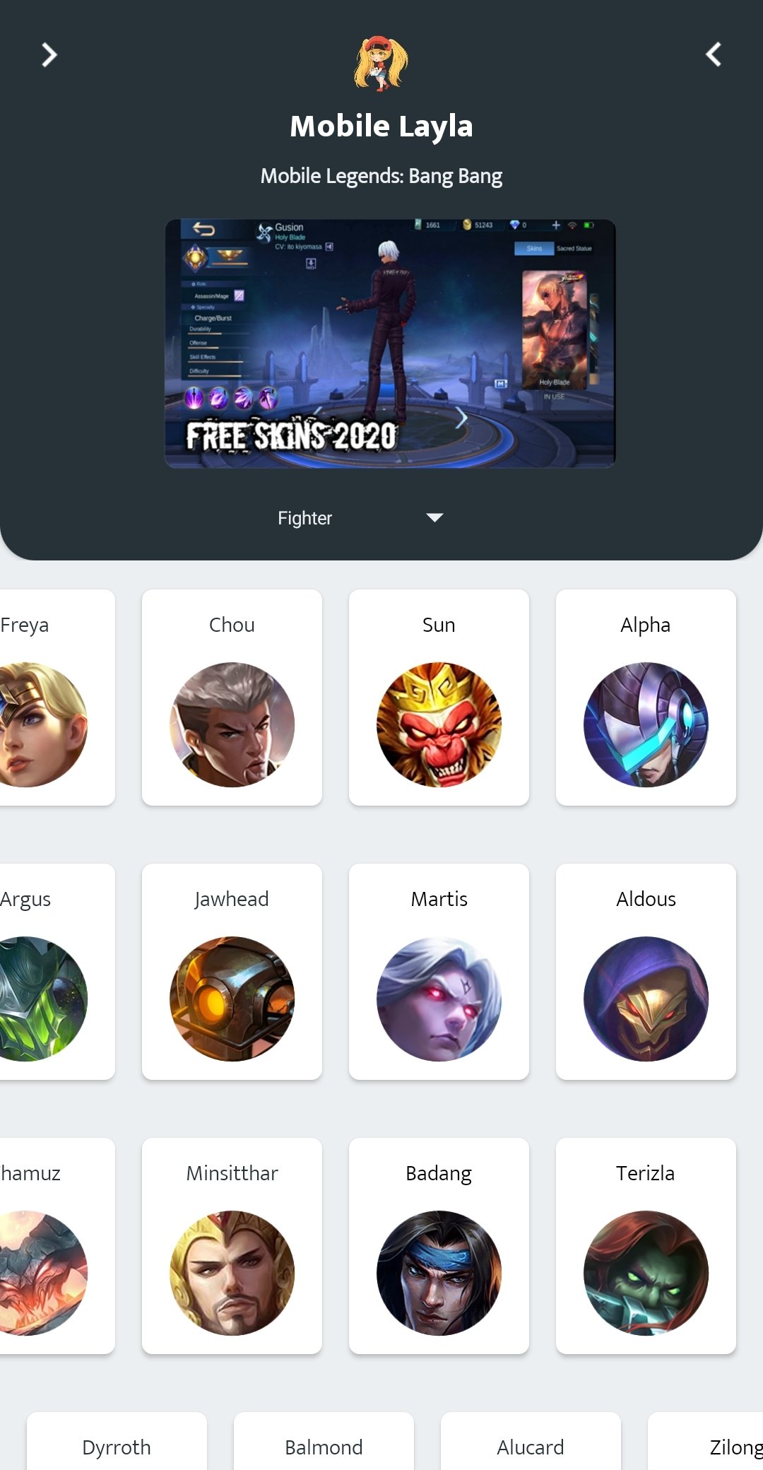Choose the Alpha hero avatar
763x1470 pixels.
646,724
